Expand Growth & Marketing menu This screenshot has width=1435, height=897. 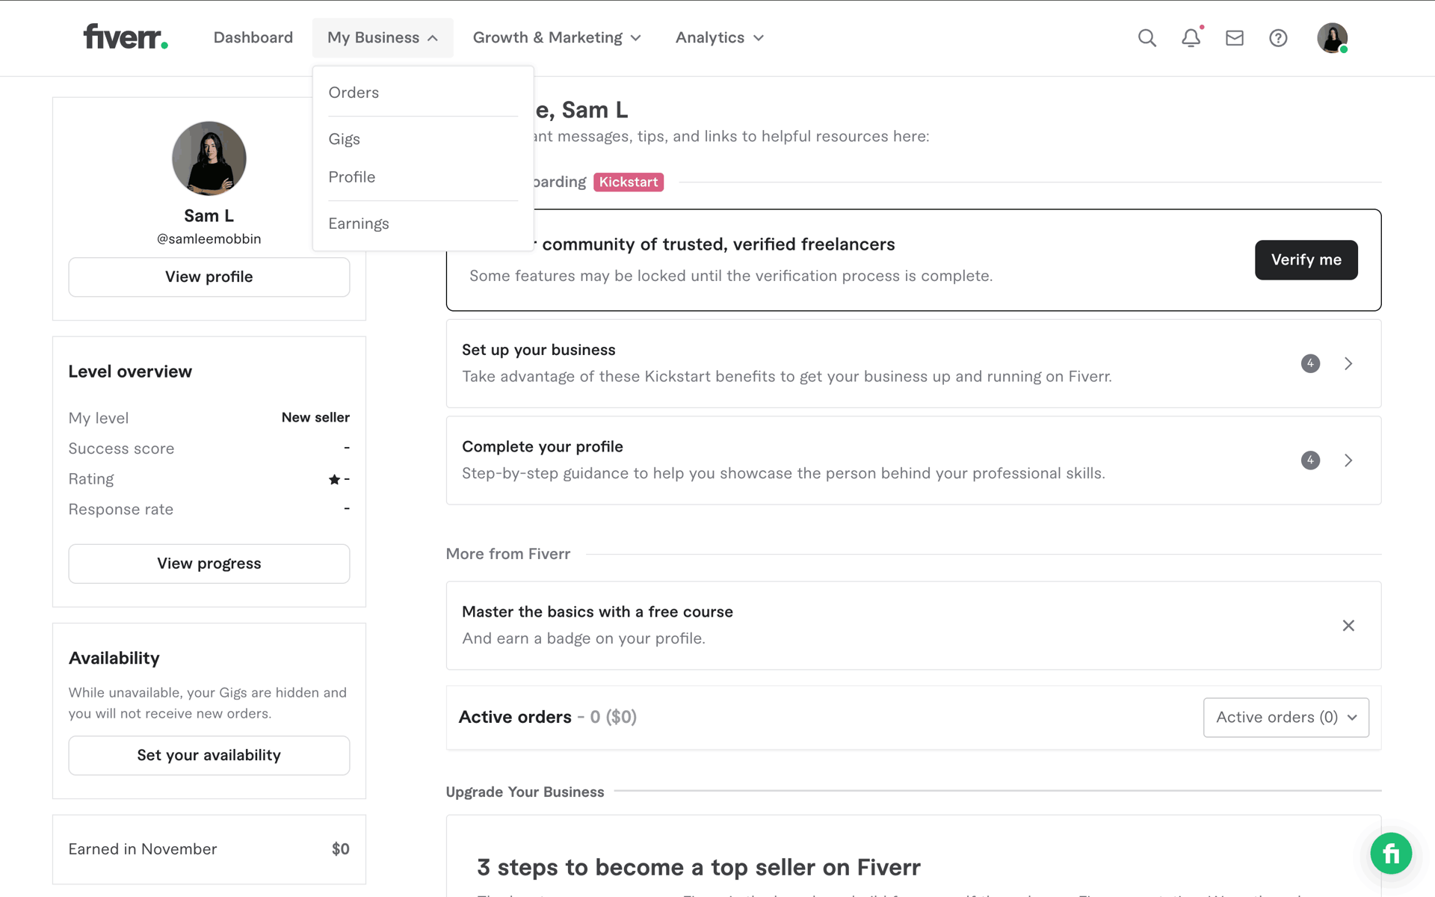(557, 38)
